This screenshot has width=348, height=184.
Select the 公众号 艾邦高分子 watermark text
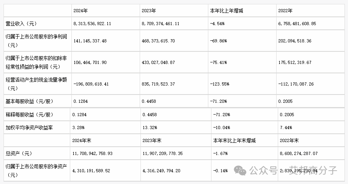tap(293, 170)
